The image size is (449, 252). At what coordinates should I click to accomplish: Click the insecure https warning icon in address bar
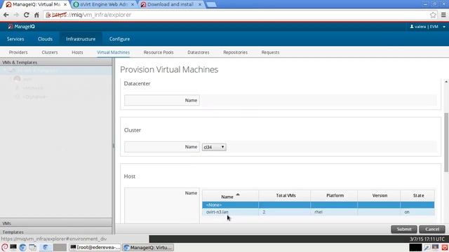[48, 15]
